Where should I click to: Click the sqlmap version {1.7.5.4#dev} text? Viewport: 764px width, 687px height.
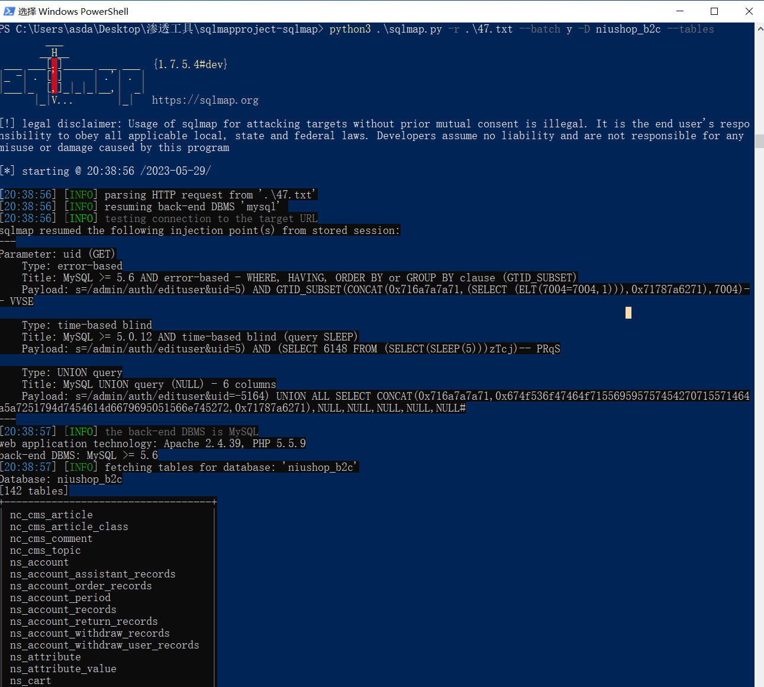click(191, 64)
